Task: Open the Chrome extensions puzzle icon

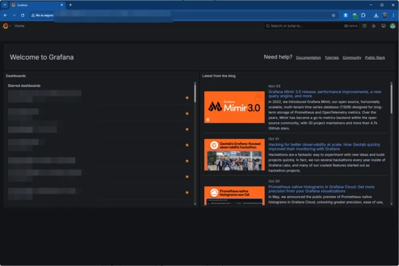Action: coord(363,15)
